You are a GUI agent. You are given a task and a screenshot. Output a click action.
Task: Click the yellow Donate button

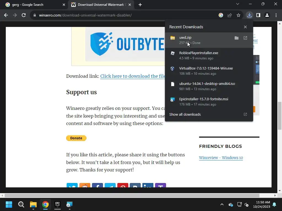[76, 138]
